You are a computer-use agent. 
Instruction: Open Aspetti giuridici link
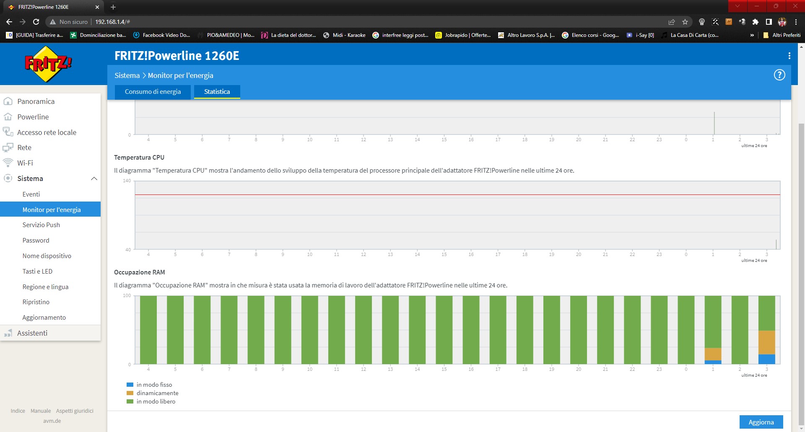75,411
